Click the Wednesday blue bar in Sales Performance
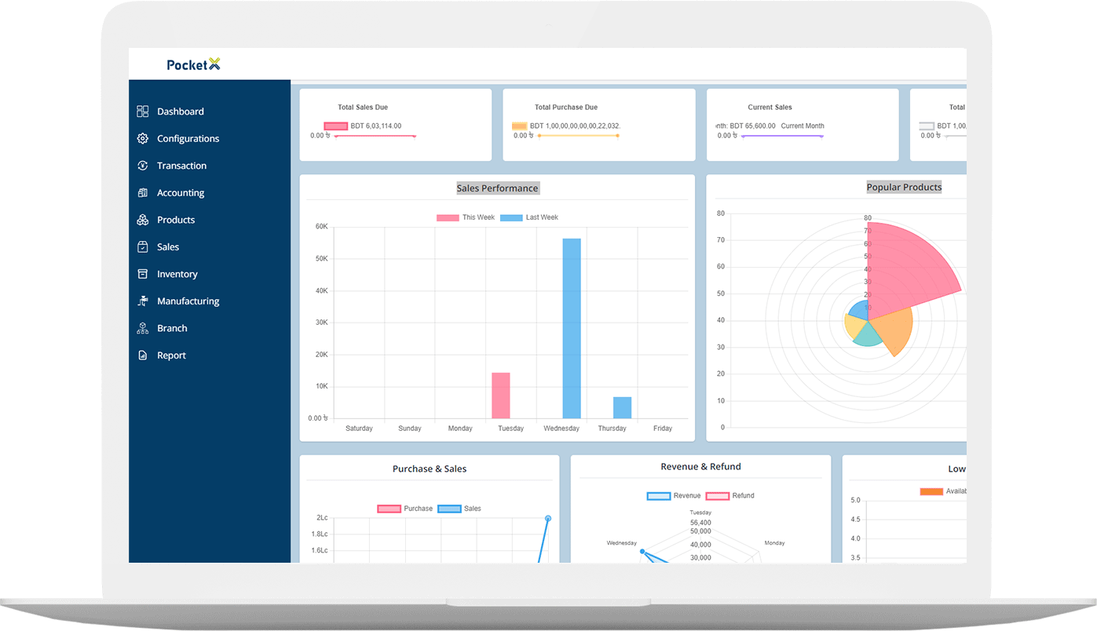The height and width of the screenshot is (631, 1097). [572, 328]
